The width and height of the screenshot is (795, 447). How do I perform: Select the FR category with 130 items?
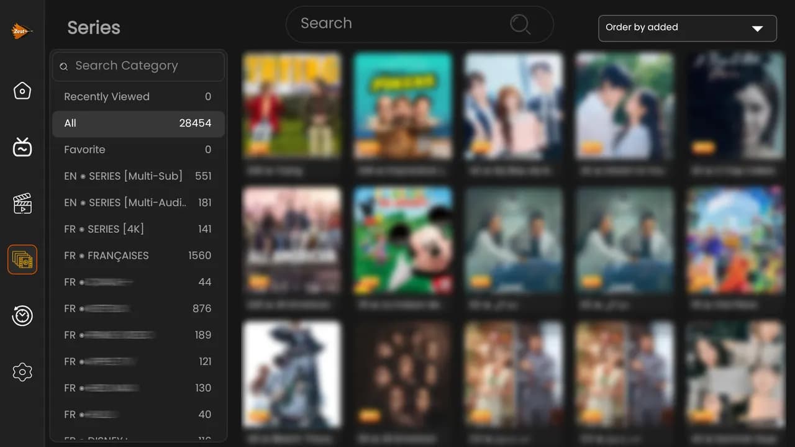[139, 388]
